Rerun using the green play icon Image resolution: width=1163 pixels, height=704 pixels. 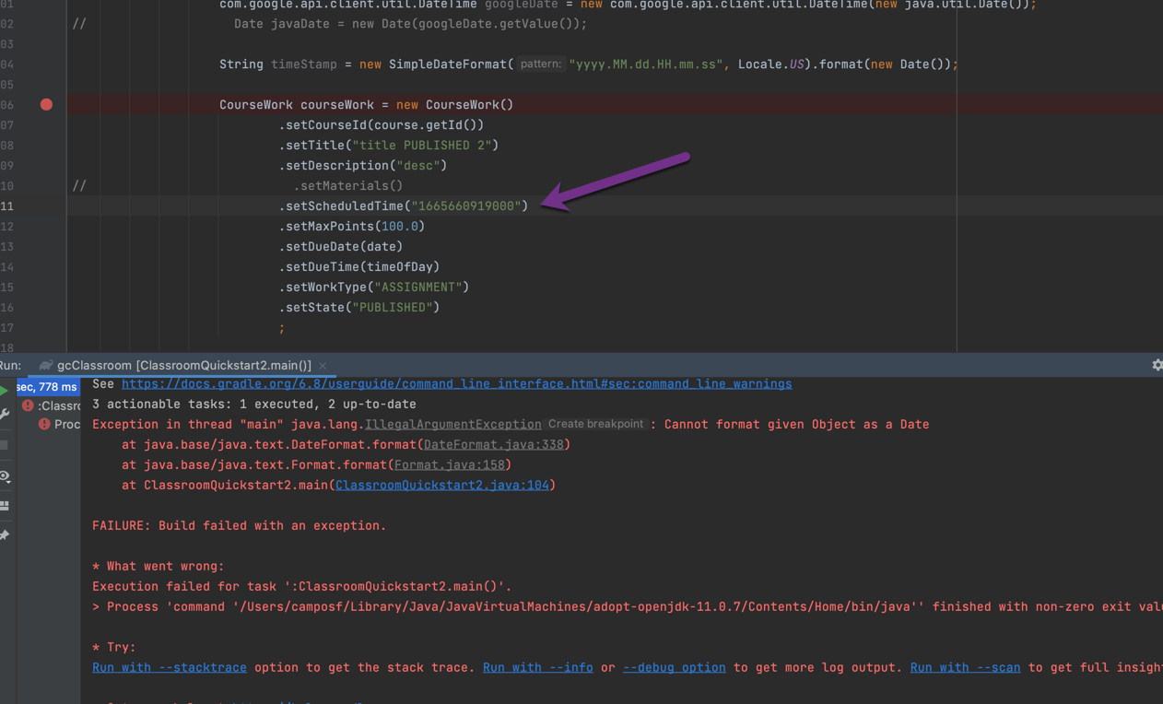(x=5, y=390)
